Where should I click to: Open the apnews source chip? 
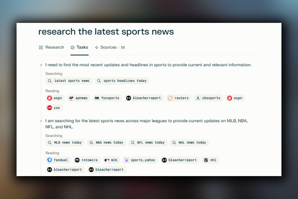(x=78, y=98)
